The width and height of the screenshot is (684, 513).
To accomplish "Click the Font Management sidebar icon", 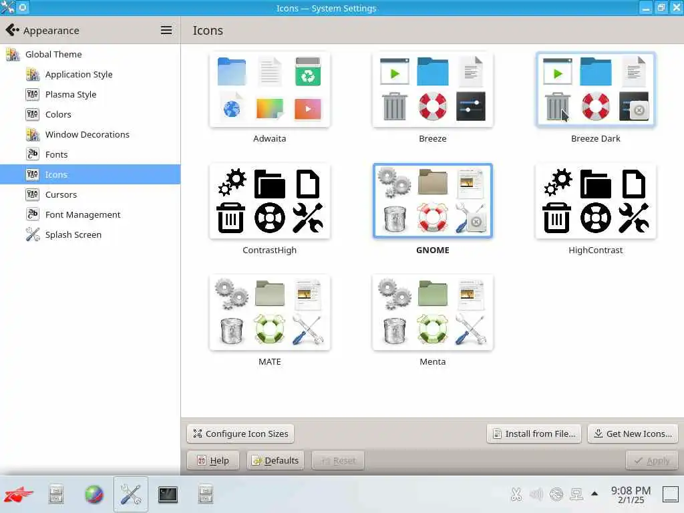I will click(33, 214).
